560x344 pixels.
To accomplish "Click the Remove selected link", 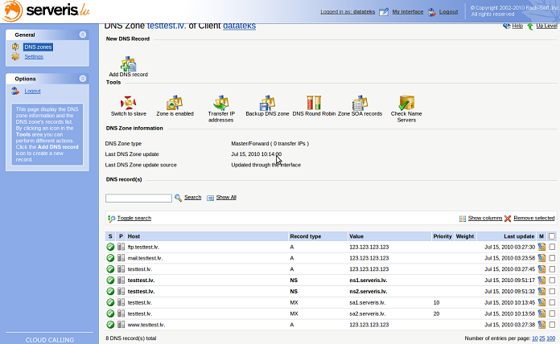I will 534,218.
